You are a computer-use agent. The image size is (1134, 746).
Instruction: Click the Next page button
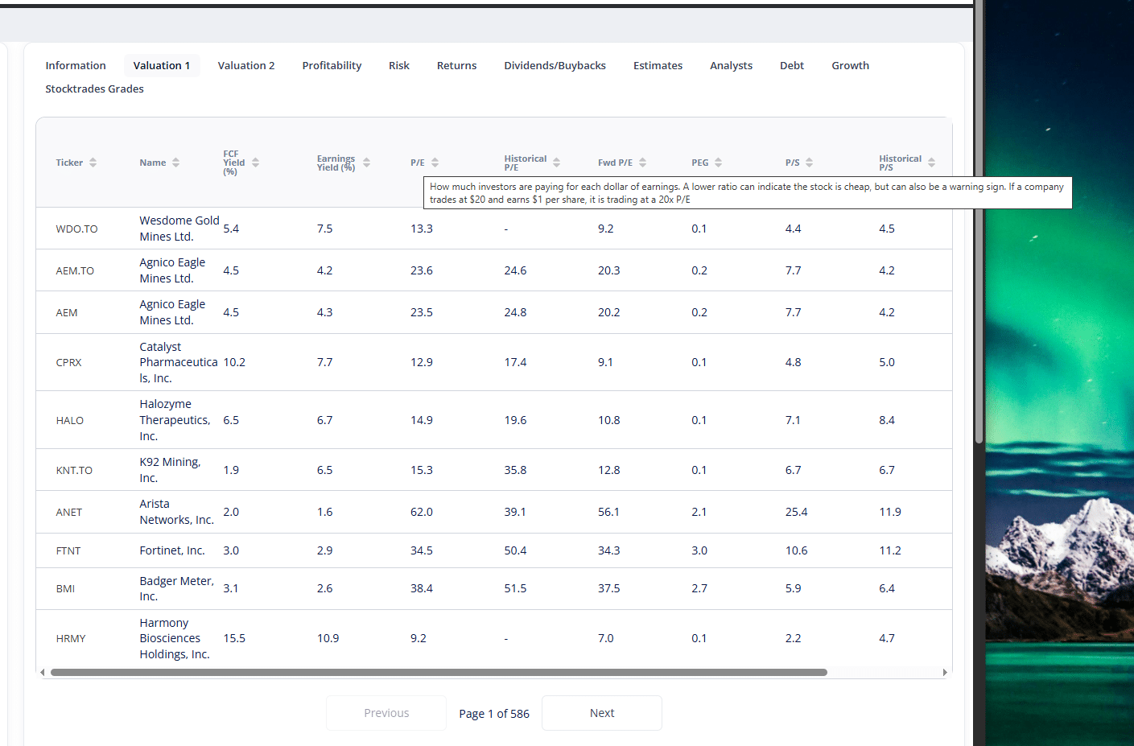(601, 713)
